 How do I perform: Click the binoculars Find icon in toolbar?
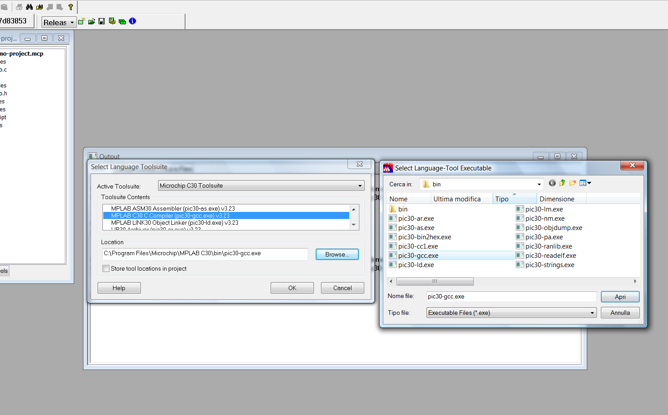pos(29,7)
